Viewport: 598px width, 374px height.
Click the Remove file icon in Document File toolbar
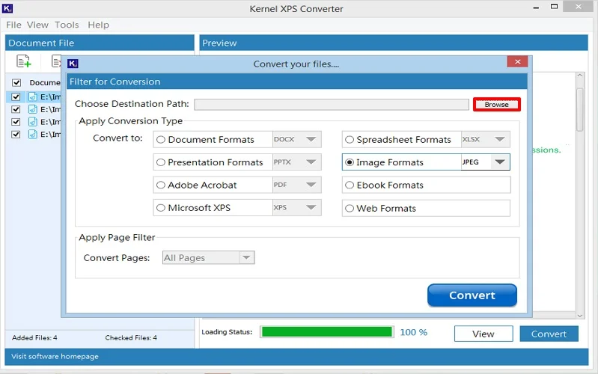(x=56, y=61)
